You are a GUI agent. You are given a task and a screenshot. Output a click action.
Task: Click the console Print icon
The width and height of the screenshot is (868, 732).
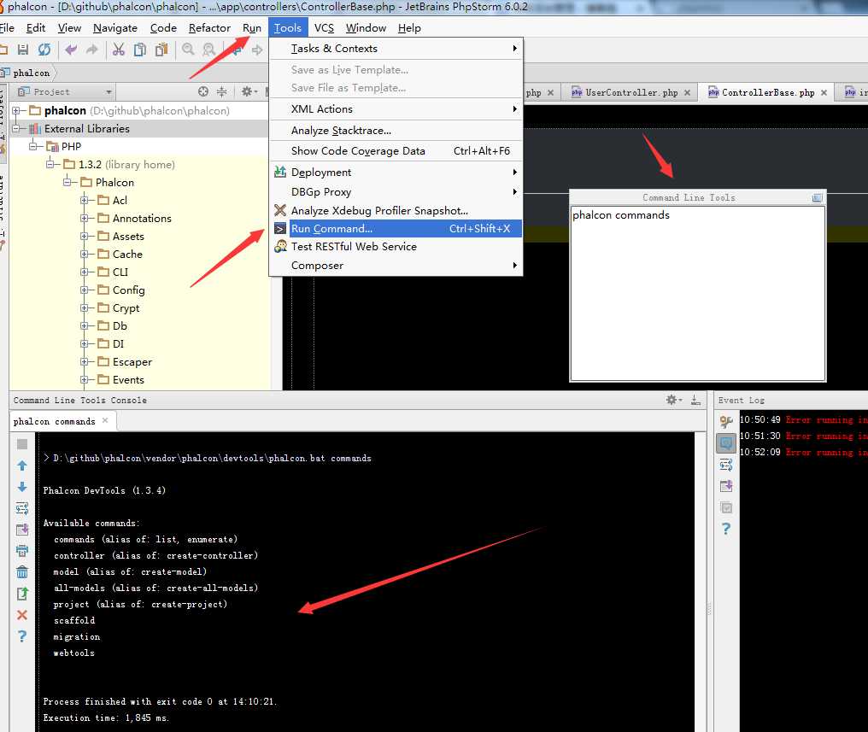point(22,551)
